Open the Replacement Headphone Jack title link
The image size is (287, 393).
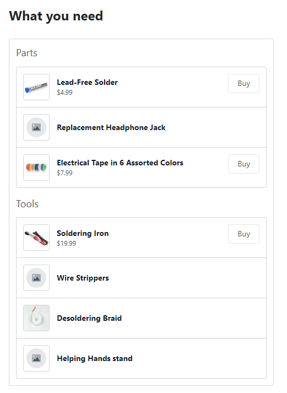[111, 127]
